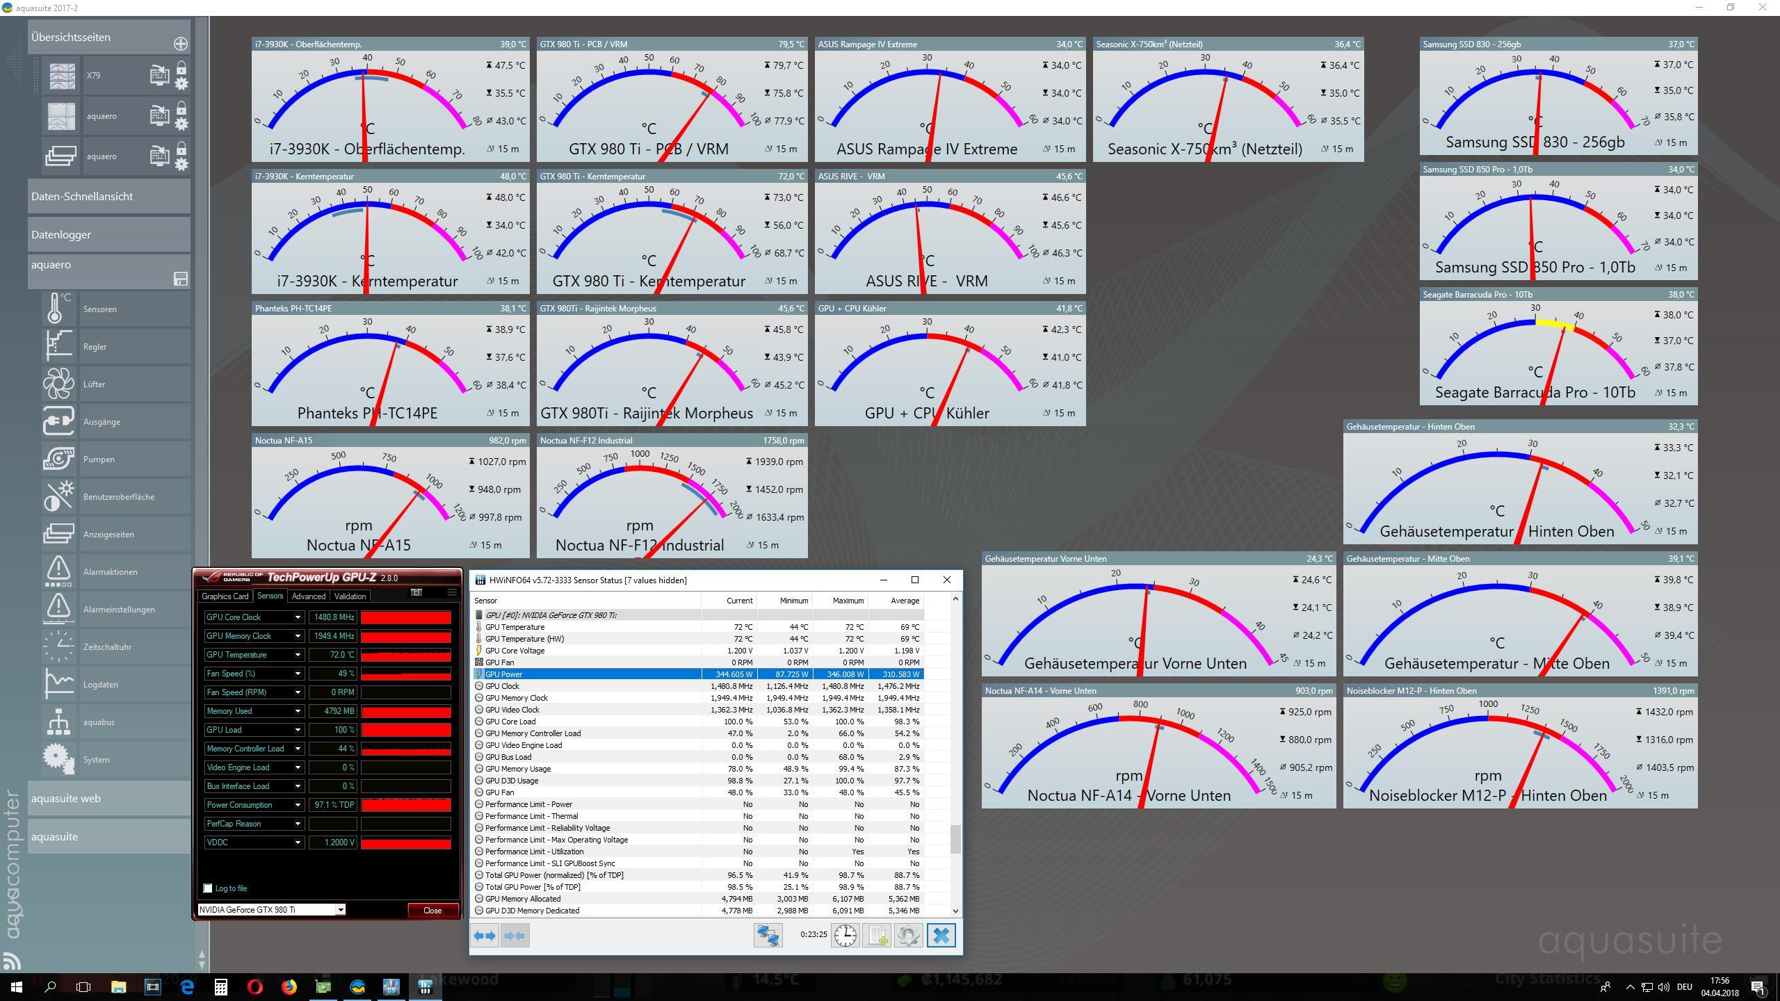Expand Power Consumption sensor dropdown

pyautogui.click(x=298, y=805)
